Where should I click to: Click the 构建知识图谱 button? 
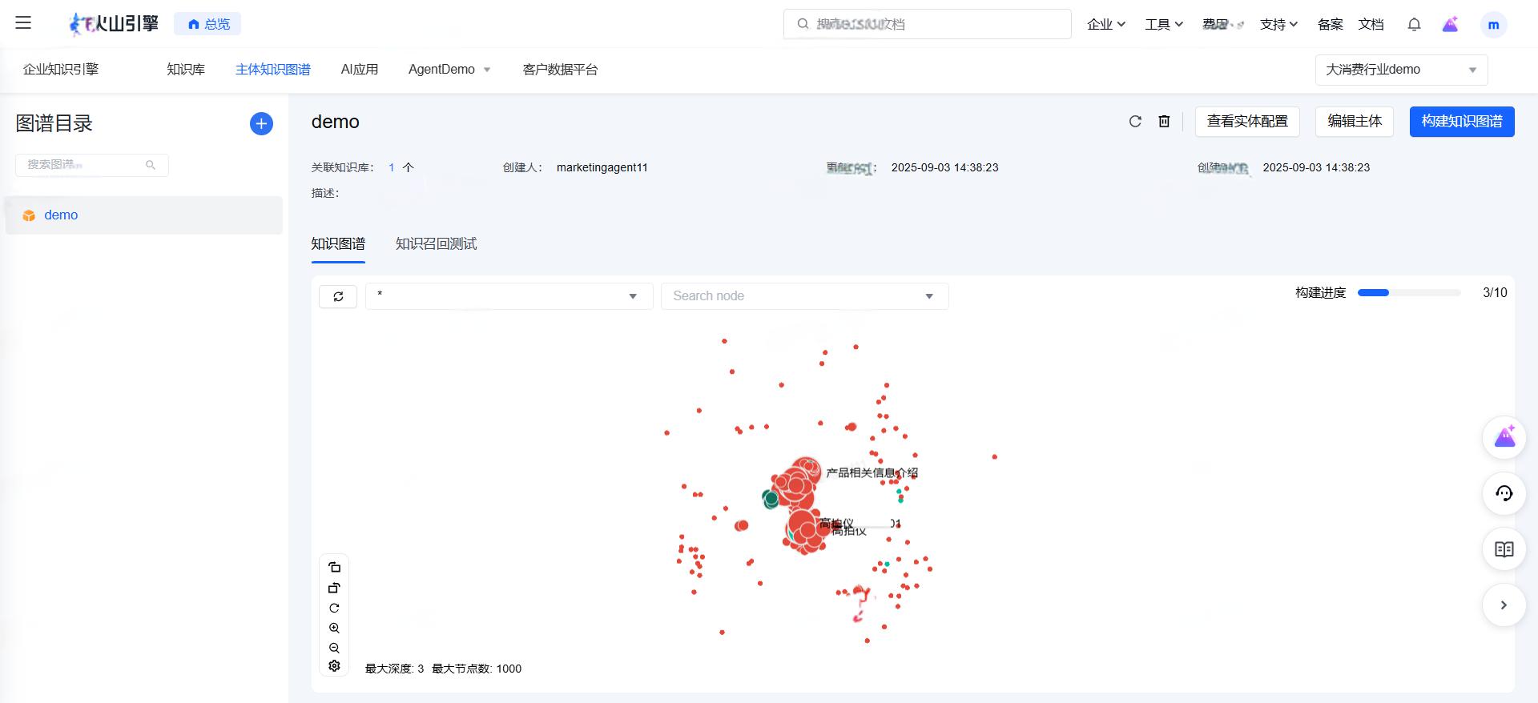pyautogui.click(x=1462, y=122)
